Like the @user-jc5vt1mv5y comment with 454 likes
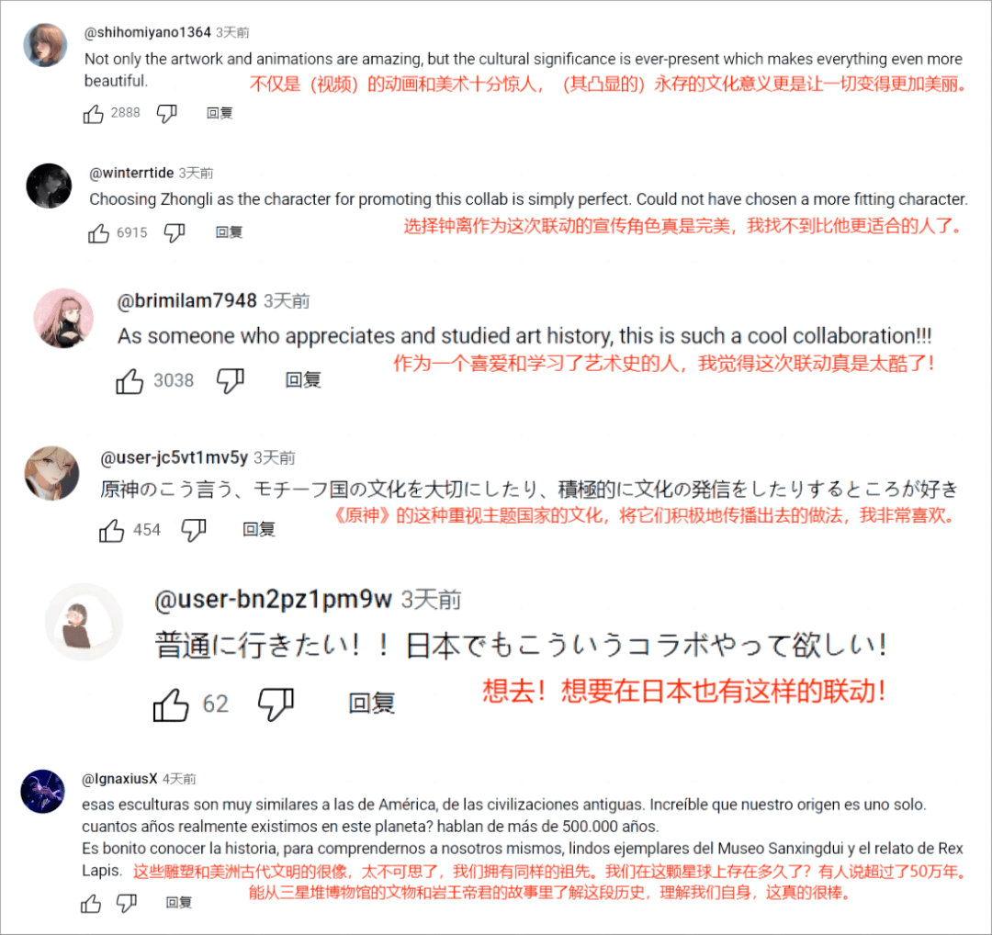The height and width of the screenshot is (935, 992). 111,530
